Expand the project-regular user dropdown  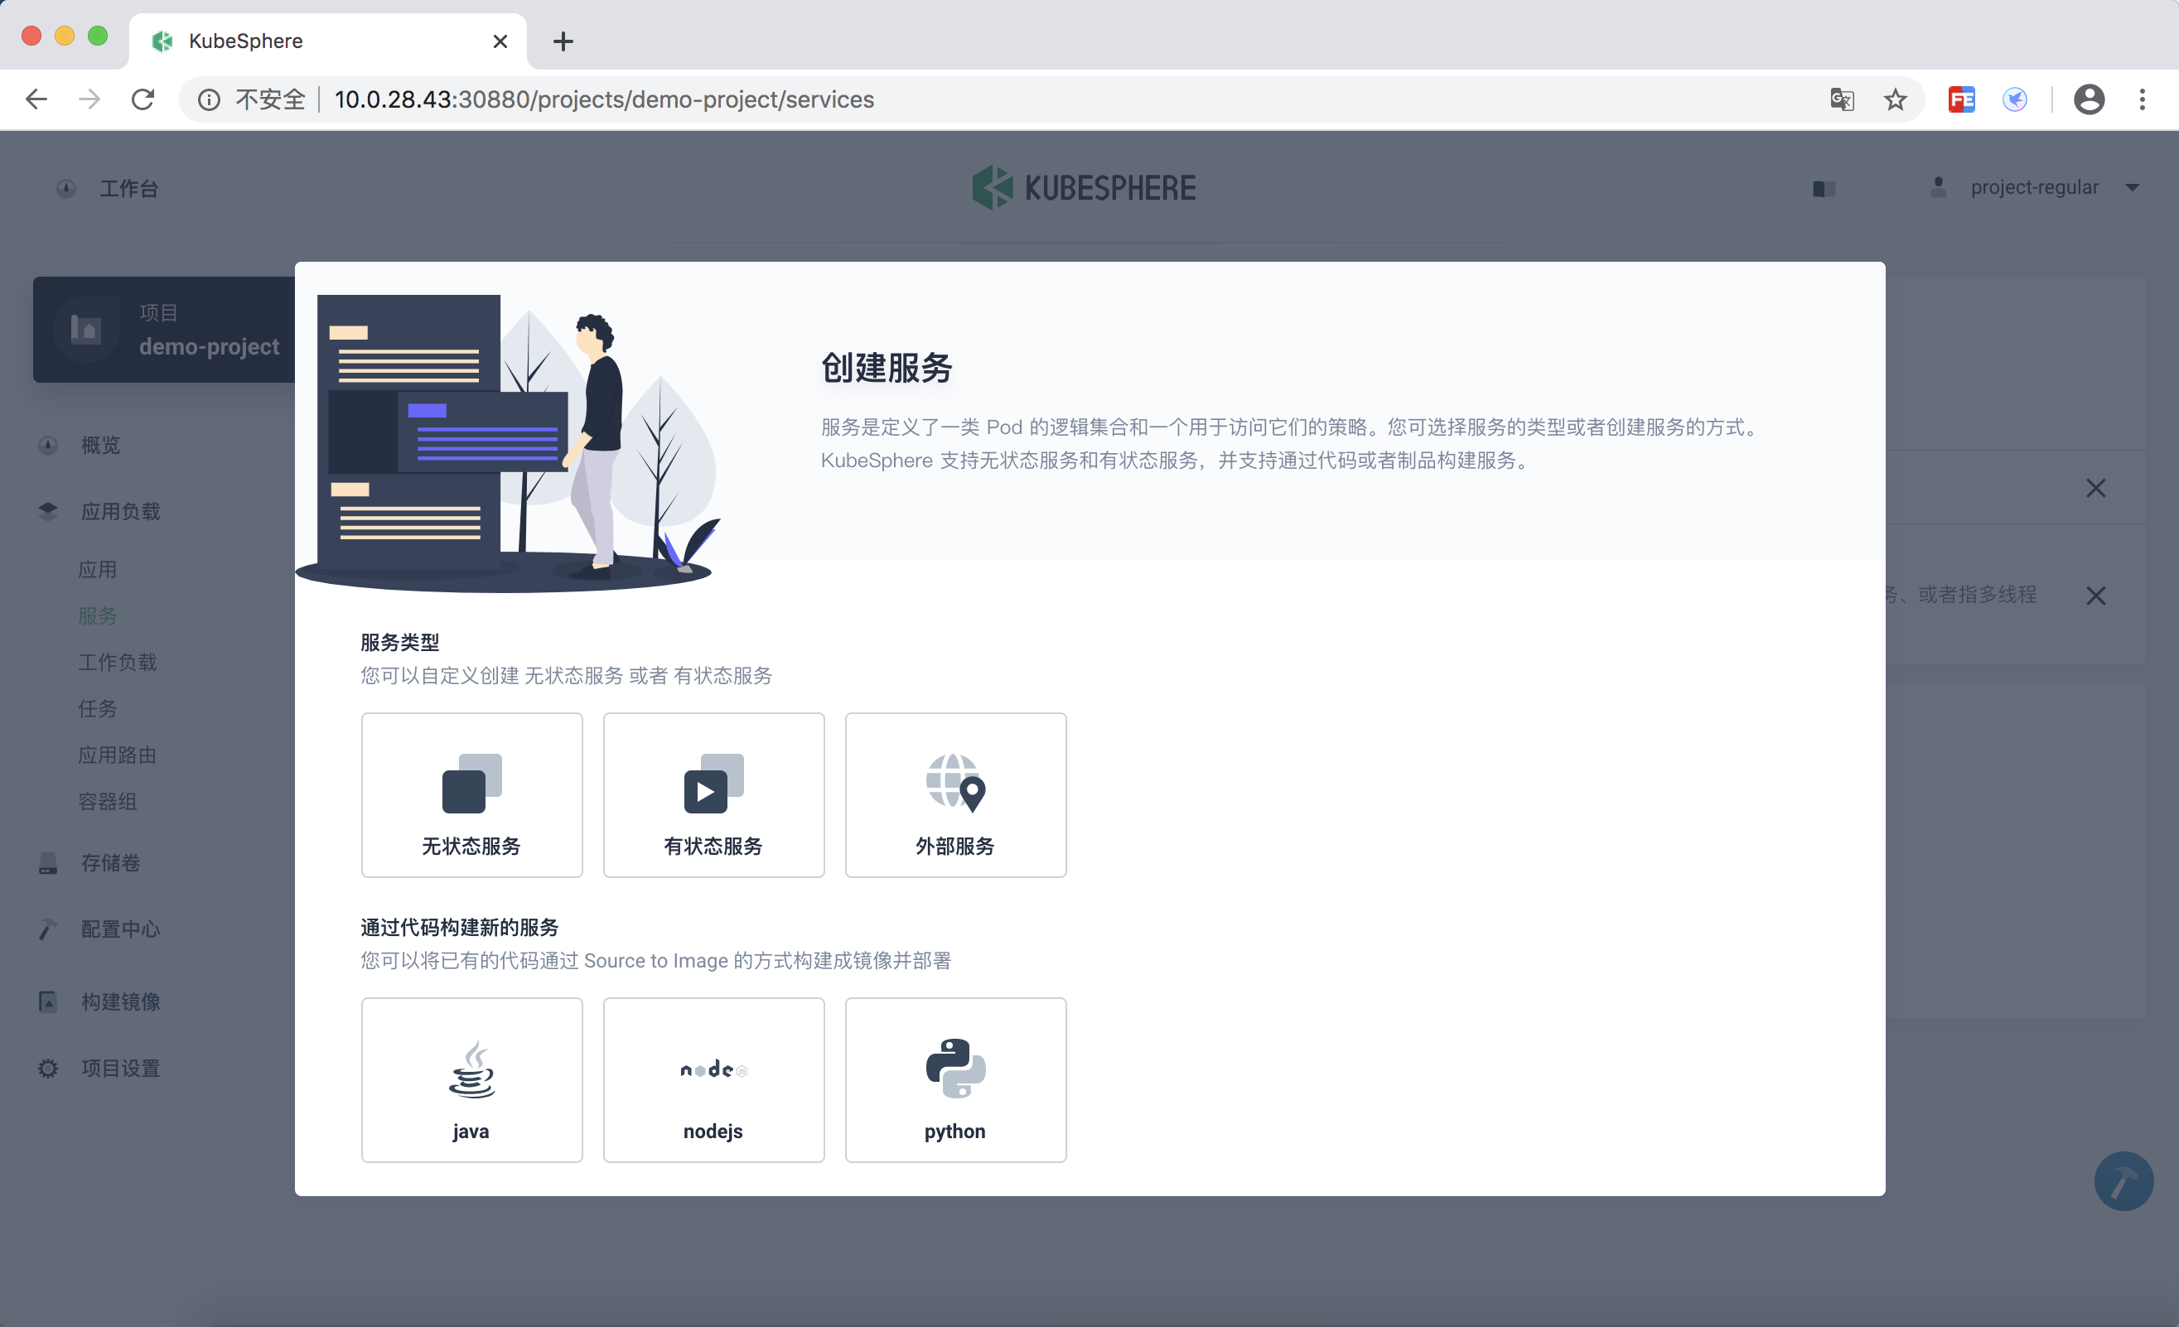(x=2034, y=187)
